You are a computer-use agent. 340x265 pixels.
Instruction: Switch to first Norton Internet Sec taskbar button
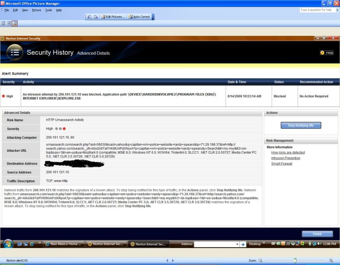point(106,244)
